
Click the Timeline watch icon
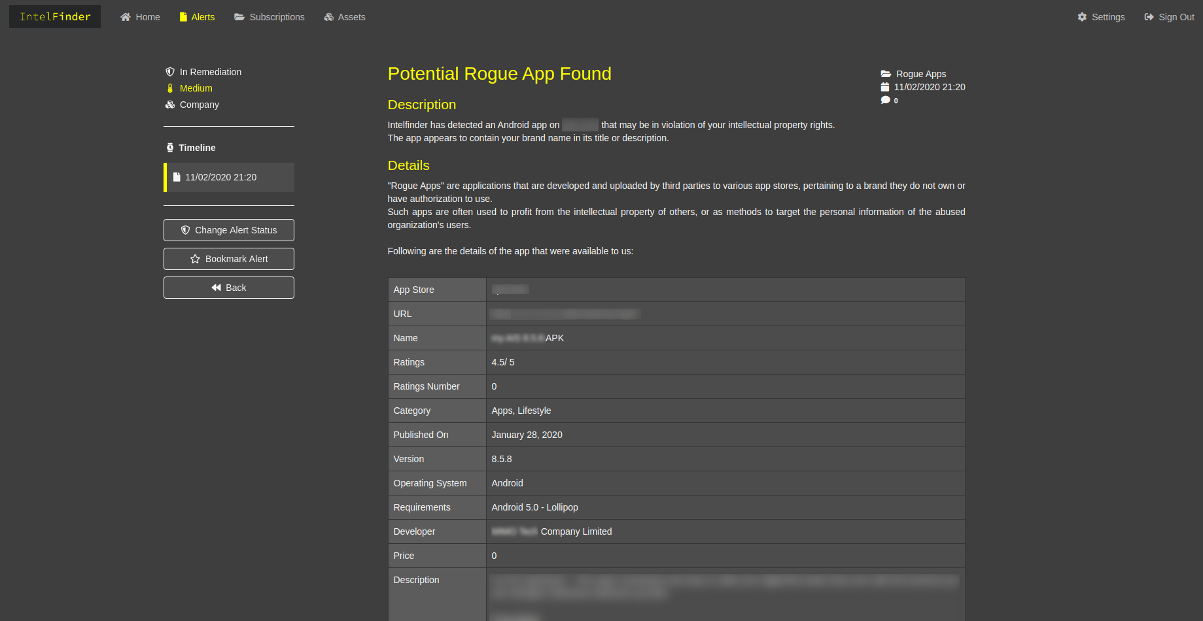pos(170,148)
